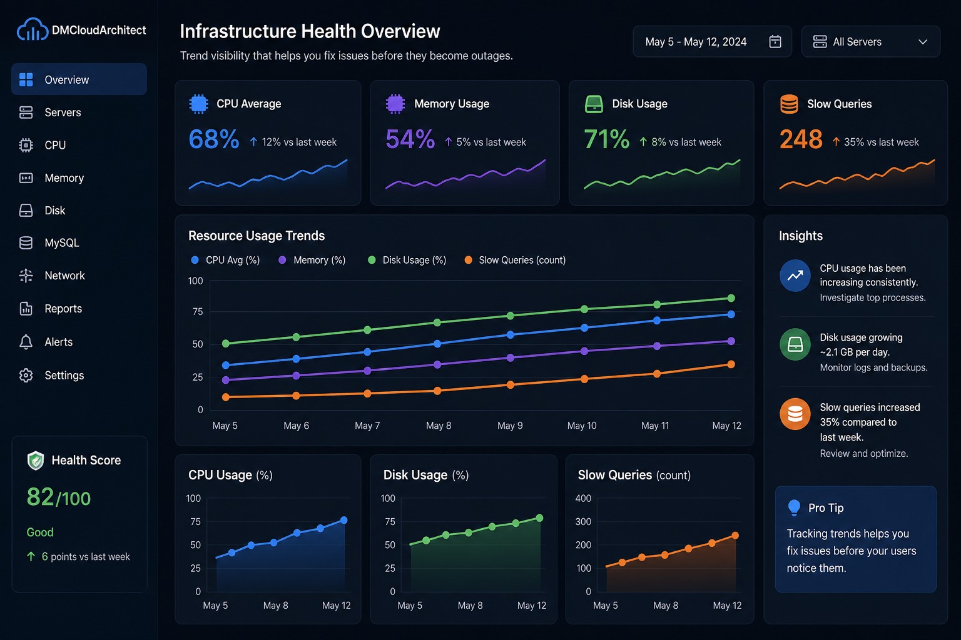This screenshot has height=640, width=961.
Task: Click the Settings gear icon
Action: (26, 375)
